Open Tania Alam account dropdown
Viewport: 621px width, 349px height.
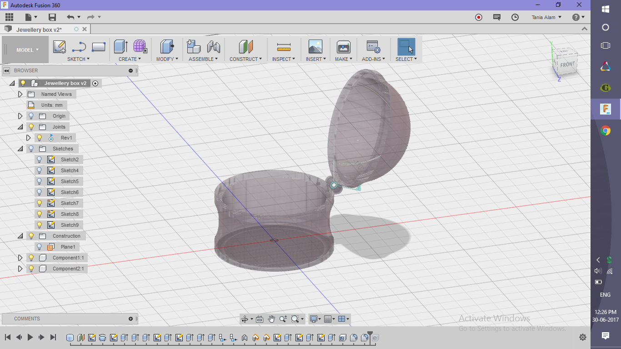(x=547, y=17)
